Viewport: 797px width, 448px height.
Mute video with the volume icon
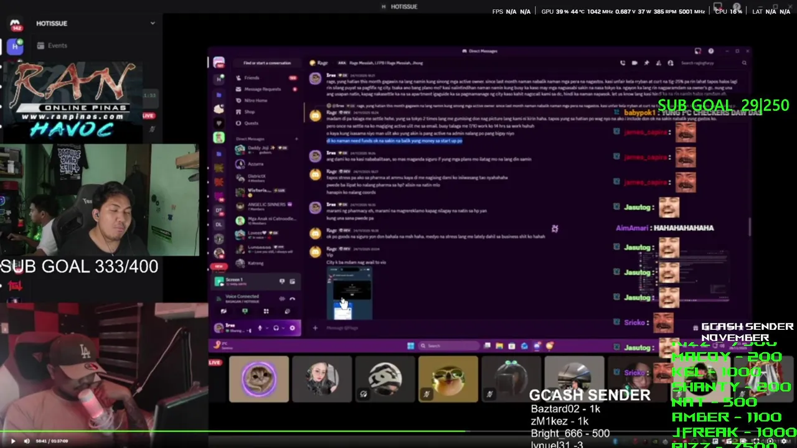tap(26, 441)
